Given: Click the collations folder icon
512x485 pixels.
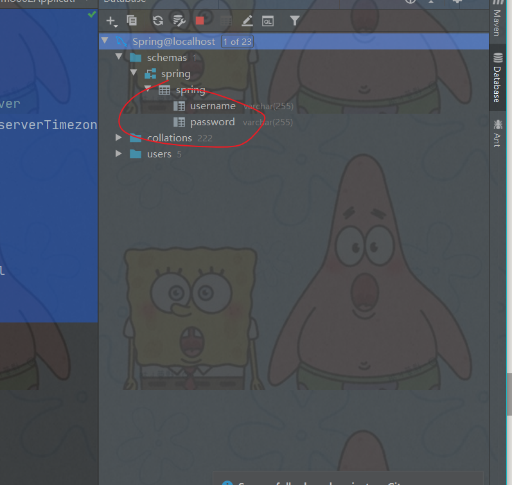Looking at the screenshot, I should point(136,138).
